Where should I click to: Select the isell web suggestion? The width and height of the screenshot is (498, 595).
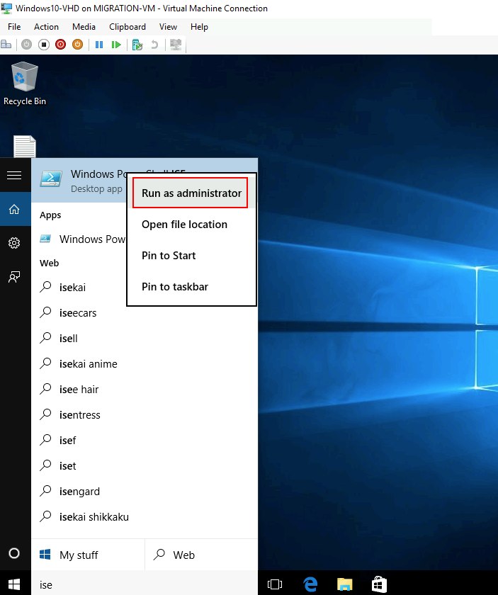coord(145,339)
